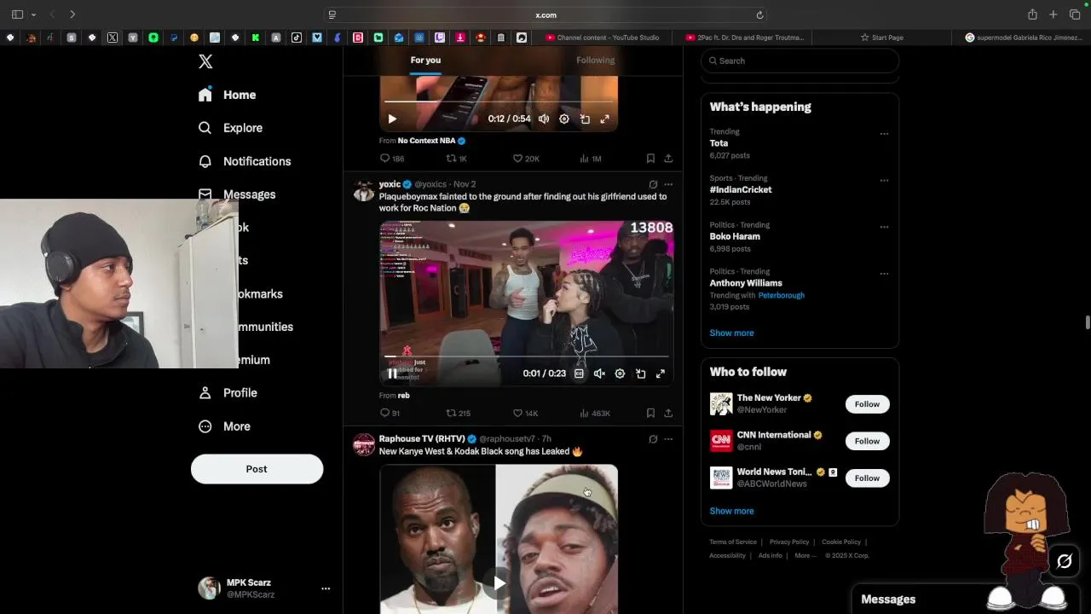This screenshot has width=1091, height=614.
Task: Open settings on Plaqueboymax video
Action: (620, 374)
